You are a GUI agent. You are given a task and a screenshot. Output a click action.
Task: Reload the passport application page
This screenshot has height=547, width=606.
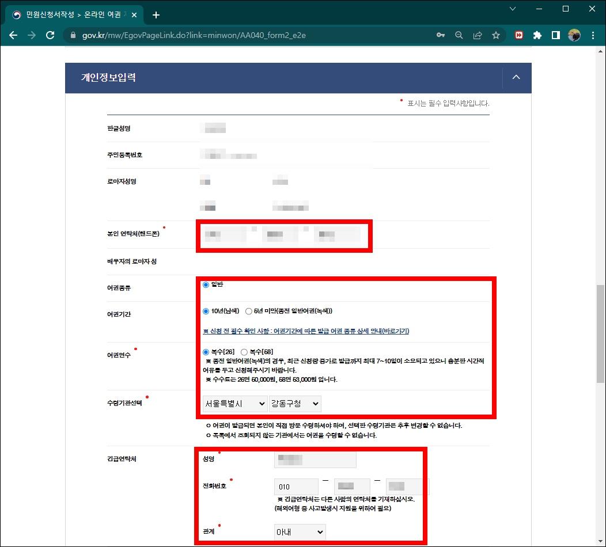point(50,35)
